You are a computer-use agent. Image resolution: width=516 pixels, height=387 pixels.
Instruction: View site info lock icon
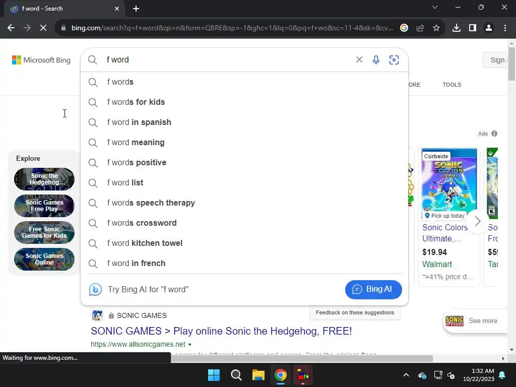(x=63, y=28)
